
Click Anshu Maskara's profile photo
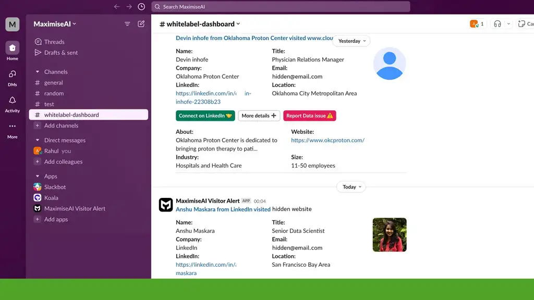(390, 235)
